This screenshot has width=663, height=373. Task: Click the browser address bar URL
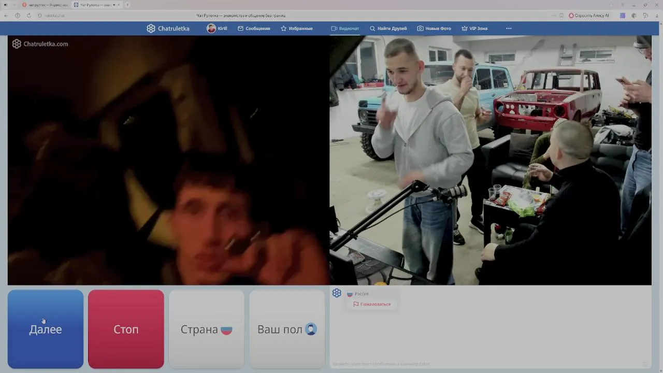coord(54,16)
